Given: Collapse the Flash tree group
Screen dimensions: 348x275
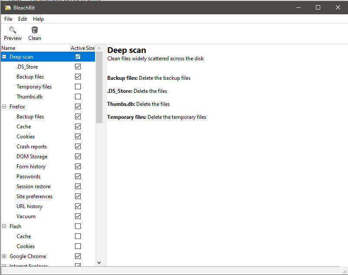Looking at the screenshot, I should coord(4,226).
